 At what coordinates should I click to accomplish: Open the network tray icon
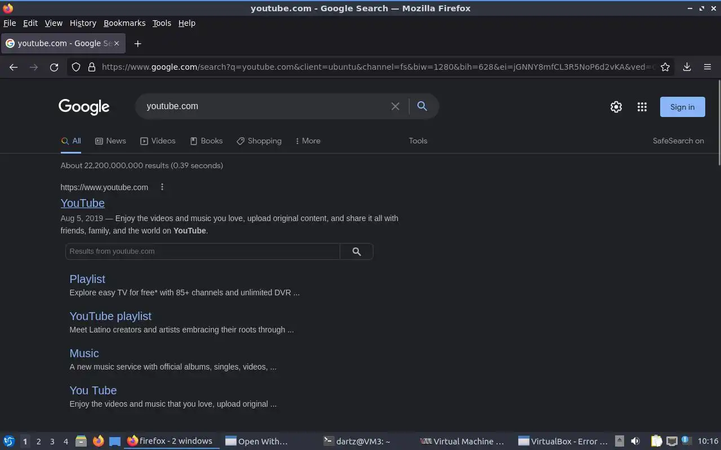(672, 441)
